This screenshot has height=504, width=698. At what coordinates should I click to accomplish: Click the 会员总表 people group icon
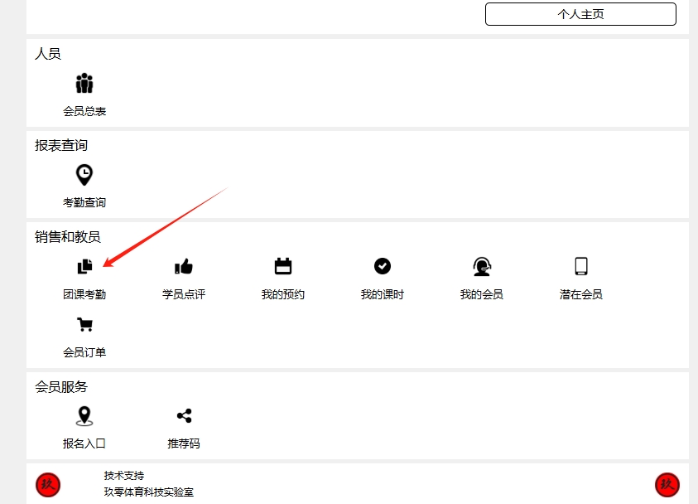click(x=84, y=84)
